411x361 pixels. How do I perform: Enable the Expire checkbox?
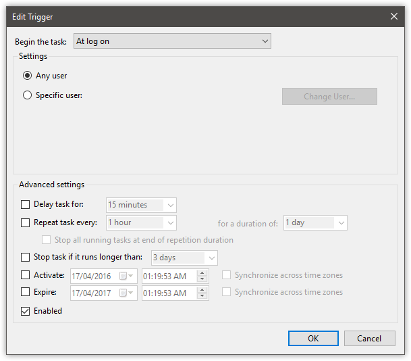coord(26,293)
